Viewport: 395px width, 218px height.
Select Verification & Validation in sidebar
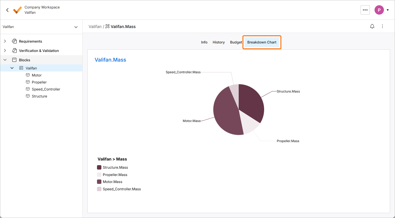(39, 51)
